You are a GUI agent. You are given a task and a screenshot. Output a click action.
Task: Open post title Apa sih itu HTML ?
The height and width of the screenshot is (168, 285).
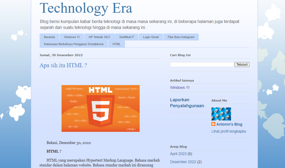(x=63, y=65)
